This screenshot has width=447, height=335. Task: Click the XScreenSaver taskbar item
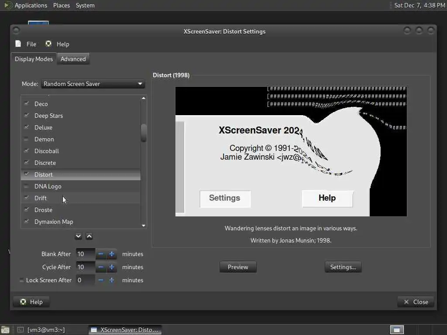coord(125,330)
